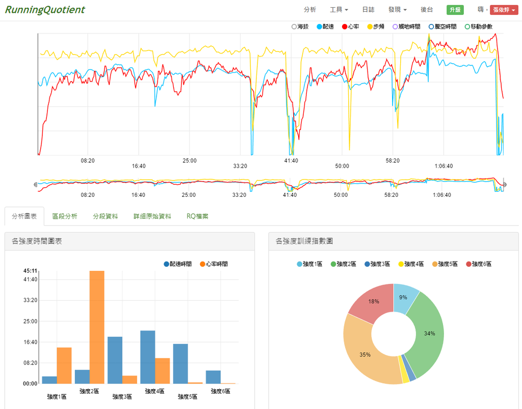Click the tall orange 強度2區 heart-rate bar

(x=97, y=327)
